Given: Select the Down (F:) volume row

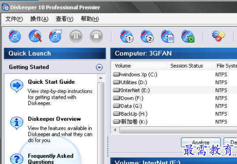Looking at the screenshot, I should (x=174, y=98).
